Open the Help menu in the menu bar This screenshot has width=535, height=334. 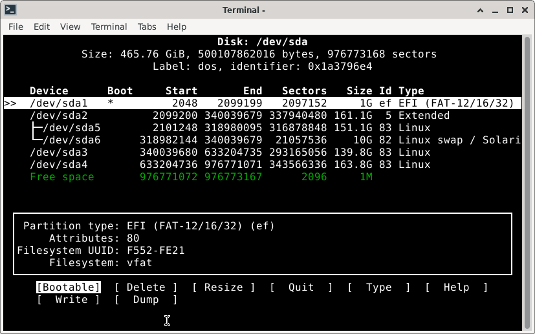pyautogui.click(x=177, y=26)
